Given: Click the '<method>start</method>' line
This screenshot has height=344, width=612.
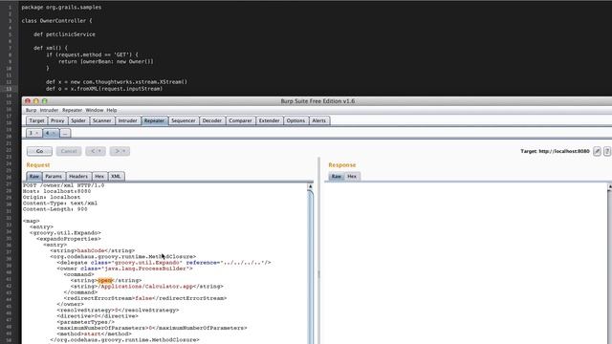Looking at the screenshot, I should point(95,333).
